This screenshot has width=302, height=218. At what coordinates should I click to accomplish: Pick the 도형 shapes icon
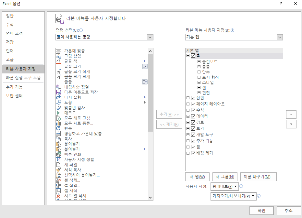(x=58, y=103)
